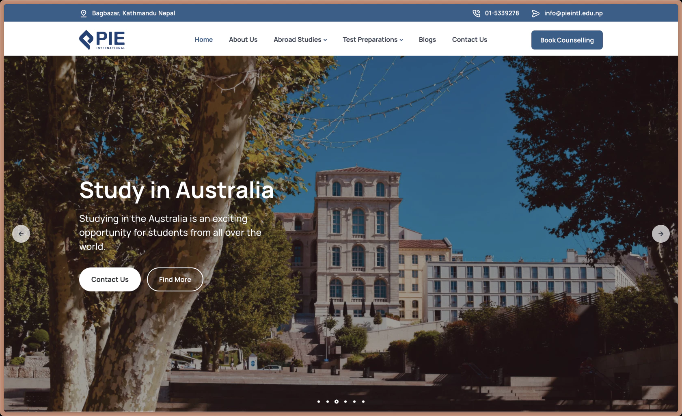682x416 pixels.
Task: Open Contact Us from the navigation bar
Action: pyautogui.click(x=470, y=39)
